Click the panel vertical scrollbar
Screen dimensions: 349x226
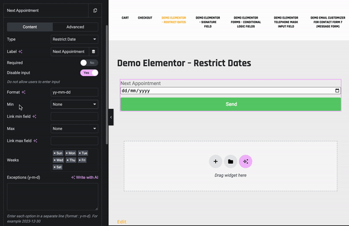pos(107,84)
